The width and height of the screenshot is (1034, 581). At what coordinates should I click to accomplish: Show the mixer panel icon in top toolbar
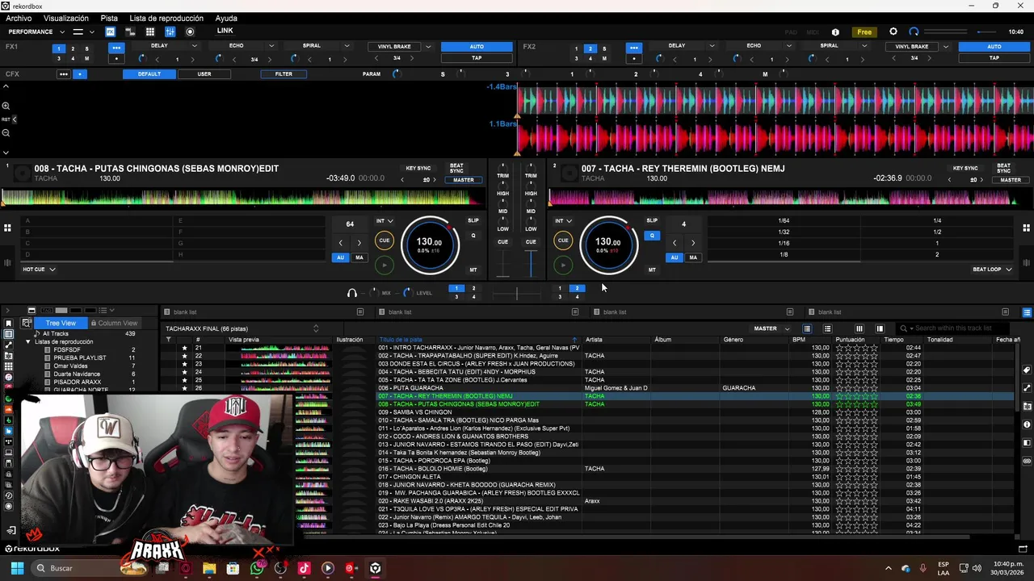coord(170,31)
